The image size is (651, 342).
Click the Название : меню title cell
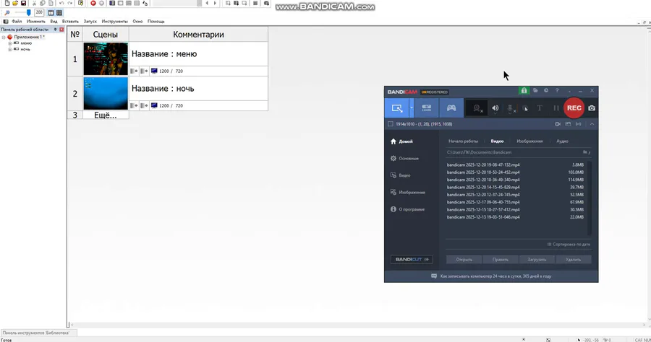198,54
